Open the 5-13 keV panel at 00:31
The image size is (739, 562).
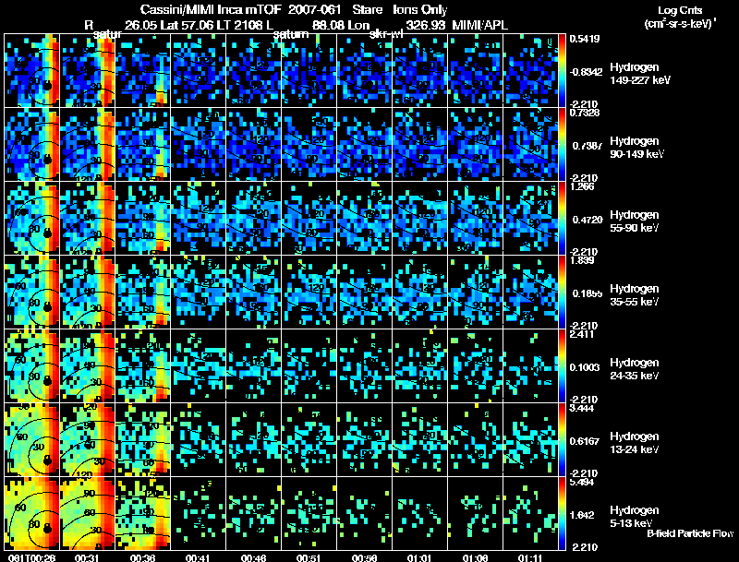point(87,514)
